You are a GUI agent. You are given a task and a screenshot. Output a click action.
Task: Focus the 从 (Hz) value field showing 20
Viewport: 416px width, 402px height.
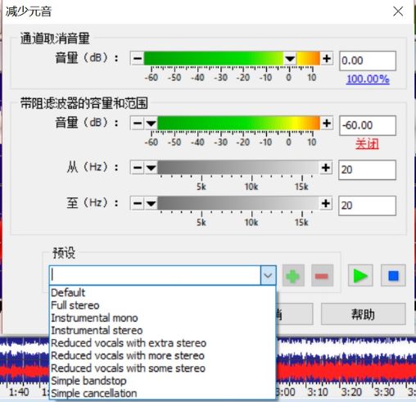(x=367, y=170)
